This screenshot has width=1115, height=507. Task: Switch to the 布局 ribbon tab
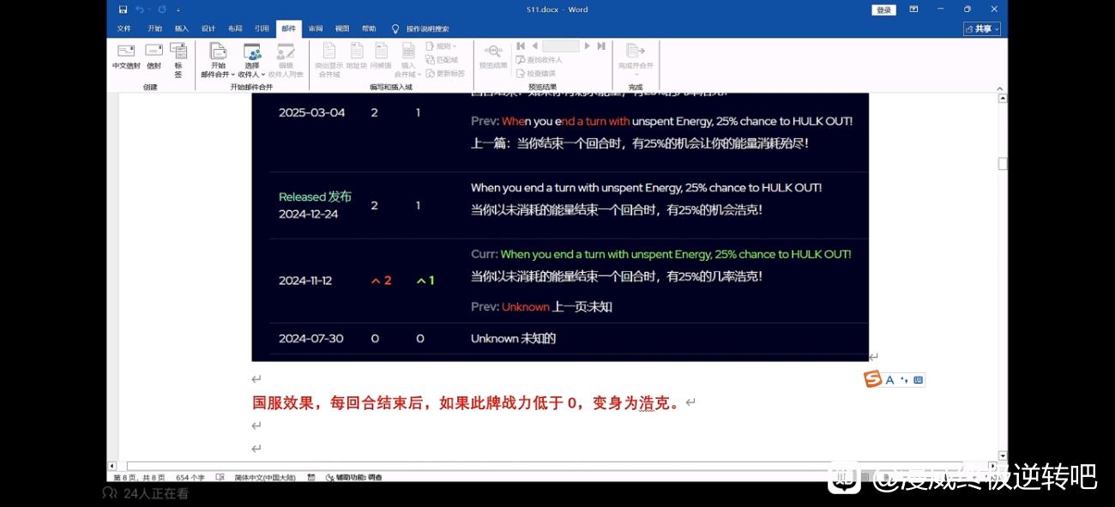pyautogui.click(x=235, y=28)
